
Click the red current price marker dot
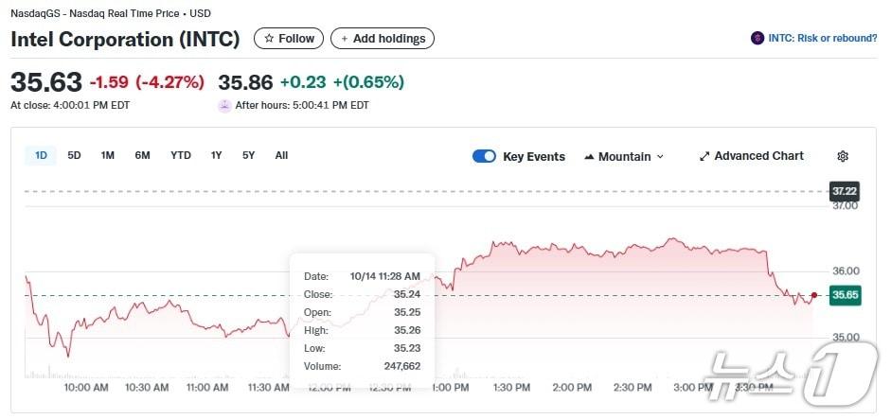click(x=813, y=295)
